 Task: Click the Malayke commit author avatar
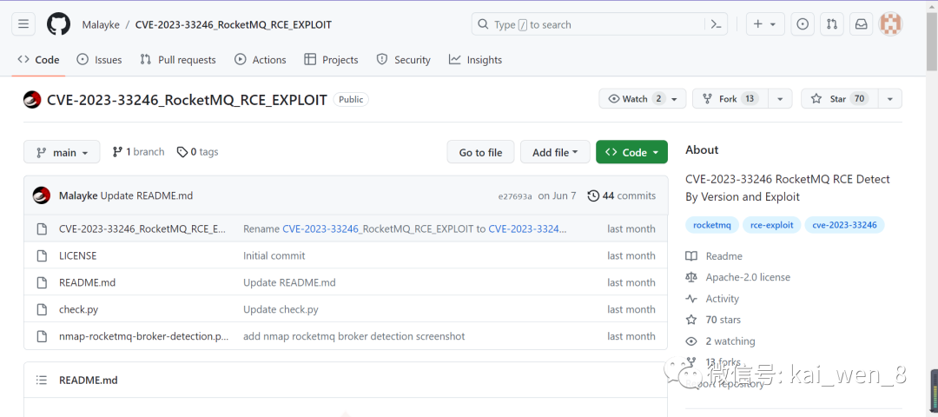[42, 195]
